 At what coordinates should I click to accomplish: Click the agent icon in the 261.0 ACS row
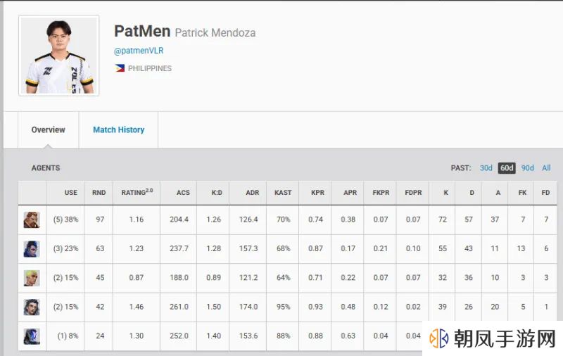coord(32,307)
